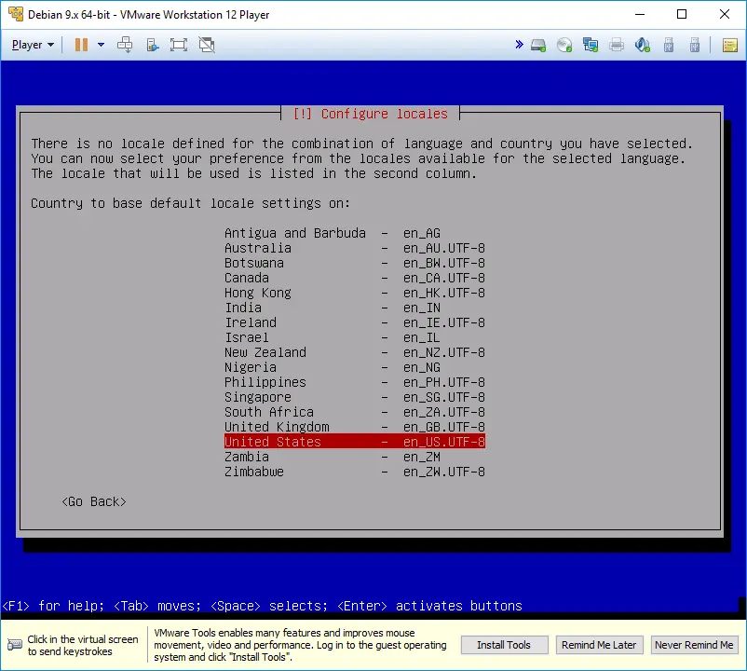Enter full screen mode icon

pos(179,45)
